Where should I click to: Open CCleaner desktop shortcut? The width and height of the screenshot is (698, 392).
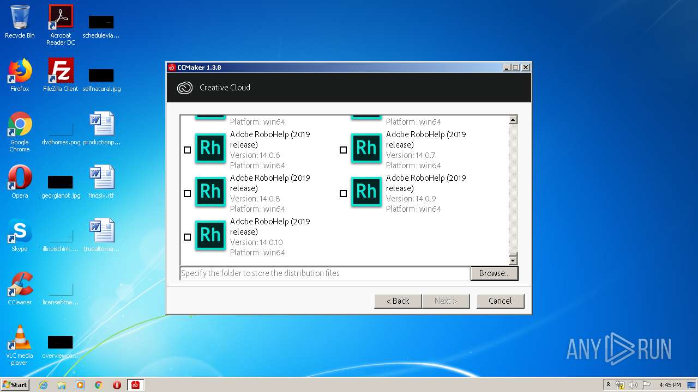(20, 289)
